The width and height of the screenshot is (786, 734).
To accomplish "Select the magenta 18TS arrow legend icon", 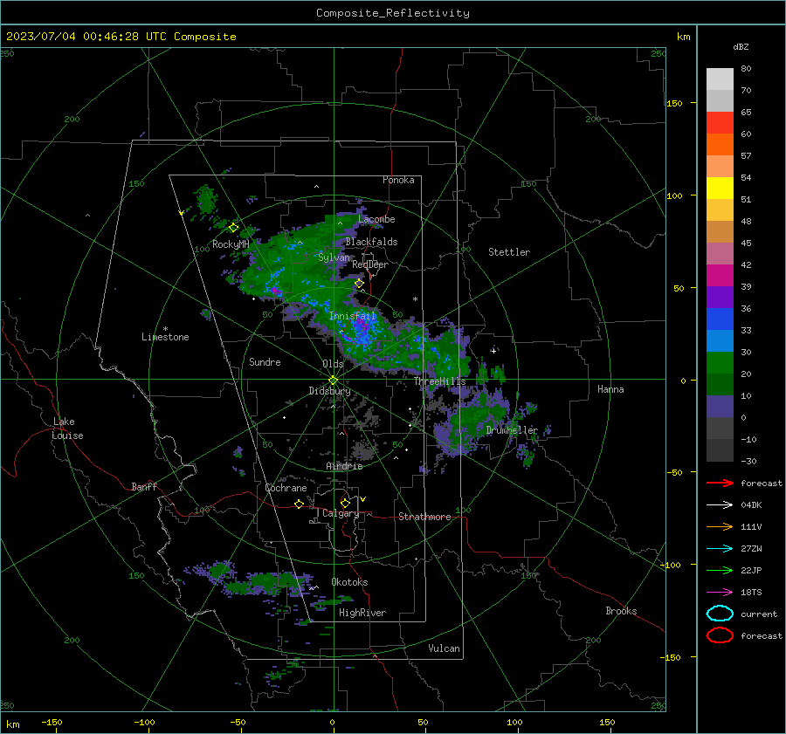I will pyautogui.click(x=720, y=593).
